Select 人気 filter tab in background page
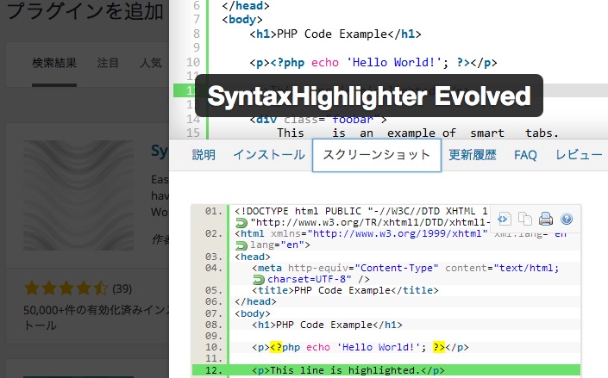This screenshot has height=378, width=608. 151,63
